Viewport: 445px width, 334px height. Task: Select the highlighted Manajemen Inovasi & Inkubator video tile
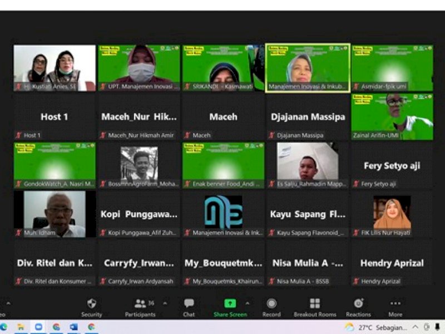[x=308, y=67]
